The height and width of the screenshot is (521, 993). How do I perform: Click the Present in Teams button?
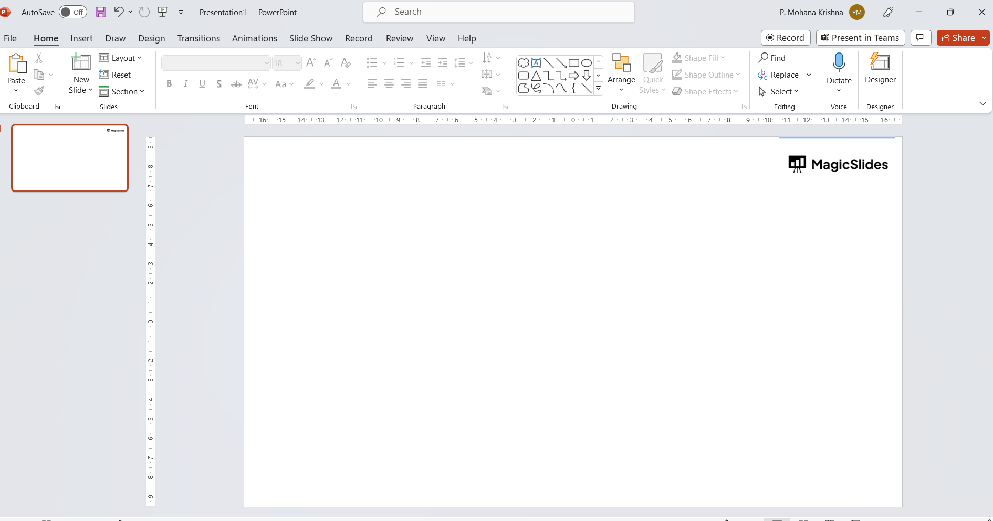pos(860,38)
